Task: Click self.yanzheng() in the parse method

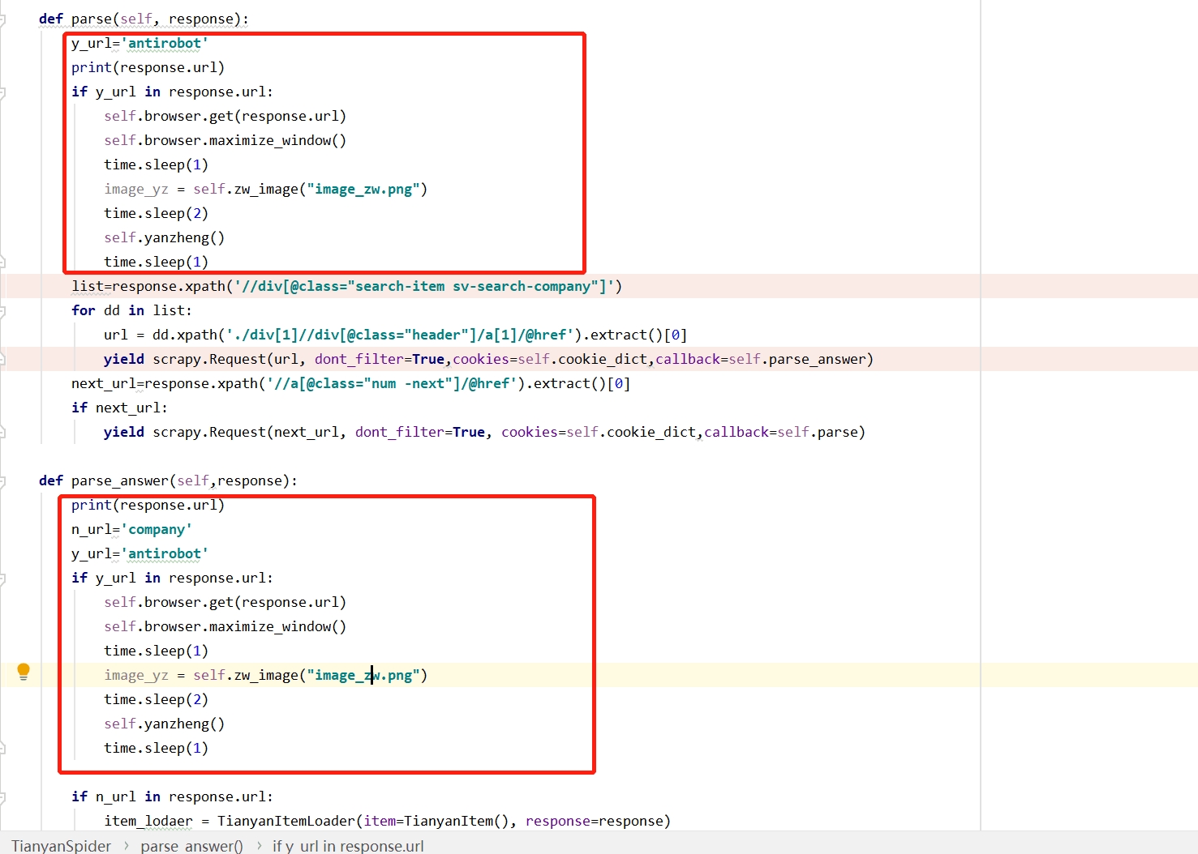Action: tap(164, 237)
